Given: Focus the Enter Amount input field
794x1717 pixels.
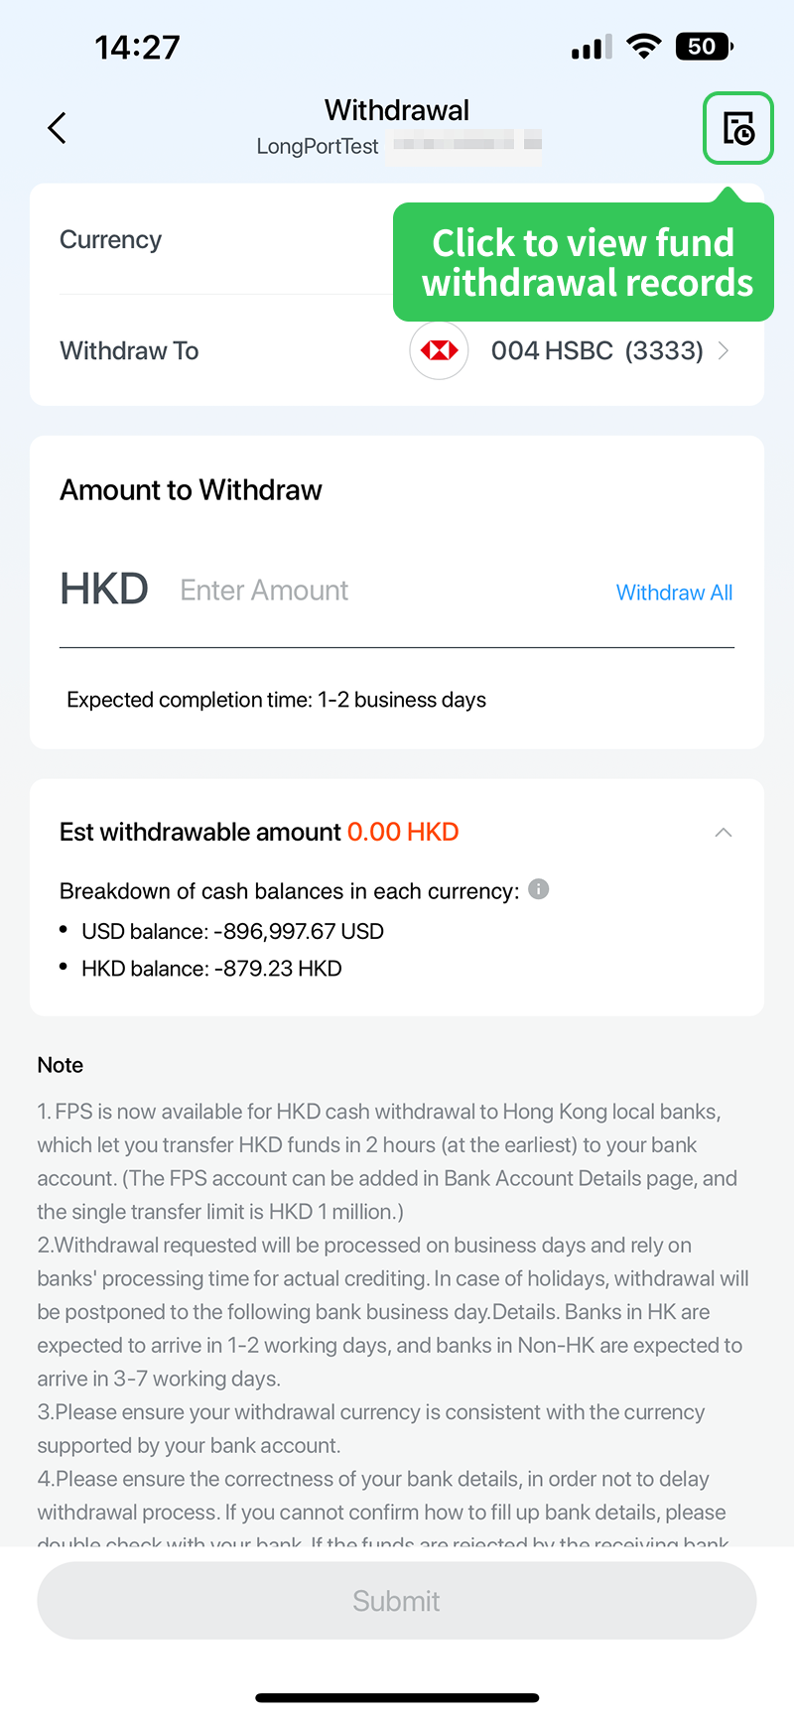Looking at the screenshot, I should pos(377,591).
